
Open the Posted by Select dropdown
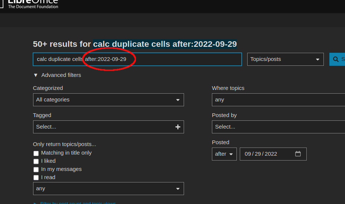point(278,127)
